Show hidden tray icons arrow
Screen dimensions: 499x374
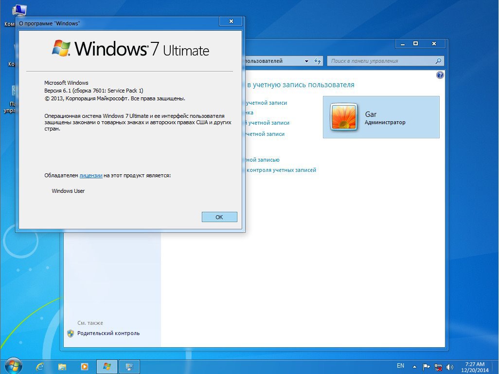point(414,367)
